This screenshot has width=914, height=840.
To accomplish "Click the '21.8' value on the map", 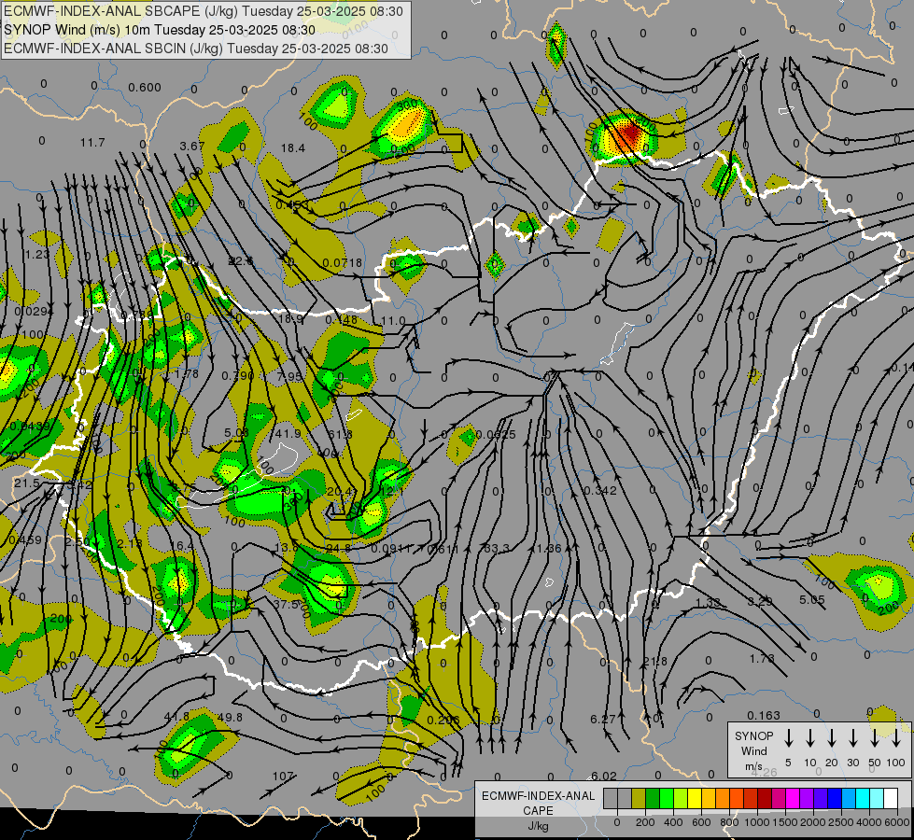I will tap(655, 662).
